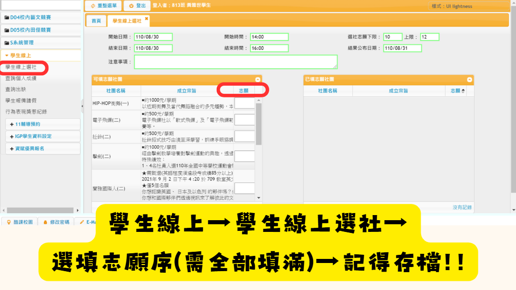This screenshot has width=516, height=290.
Task: Click the 登出 logout button
Action: (137, 6)
